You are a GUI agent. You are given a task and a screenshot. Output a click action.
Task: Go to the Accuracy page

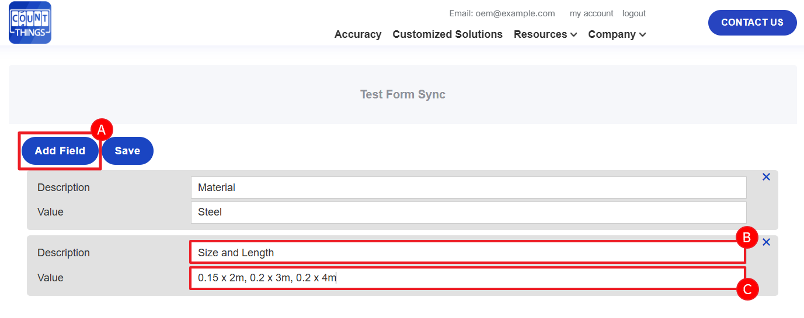tap(358, 34)
